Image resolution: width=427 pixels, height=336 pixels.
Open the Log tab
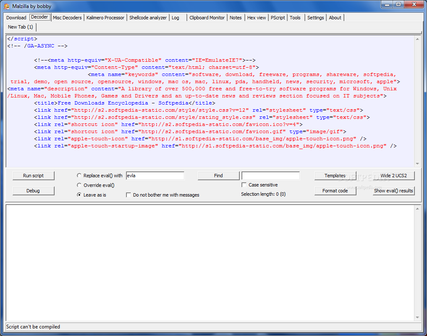point(176,18)
